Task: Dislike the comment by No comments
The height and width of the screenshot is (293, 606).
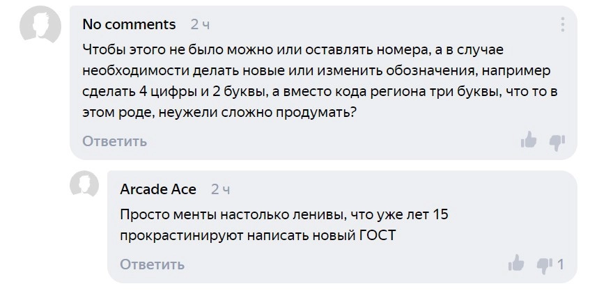Action: (x=557, y=142)
